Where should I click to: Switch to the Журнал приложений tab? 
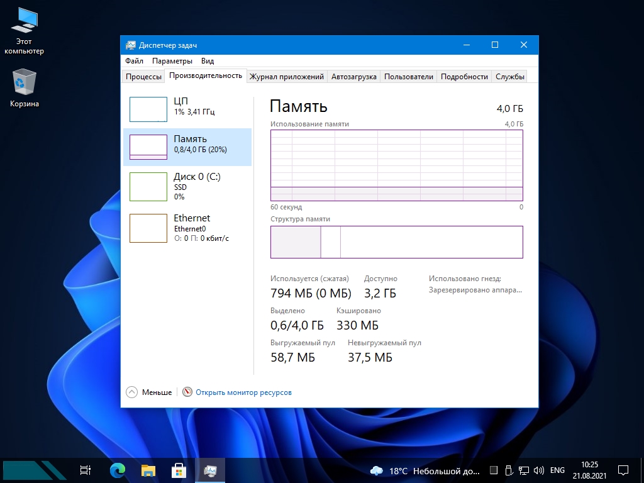click(287, 76)
